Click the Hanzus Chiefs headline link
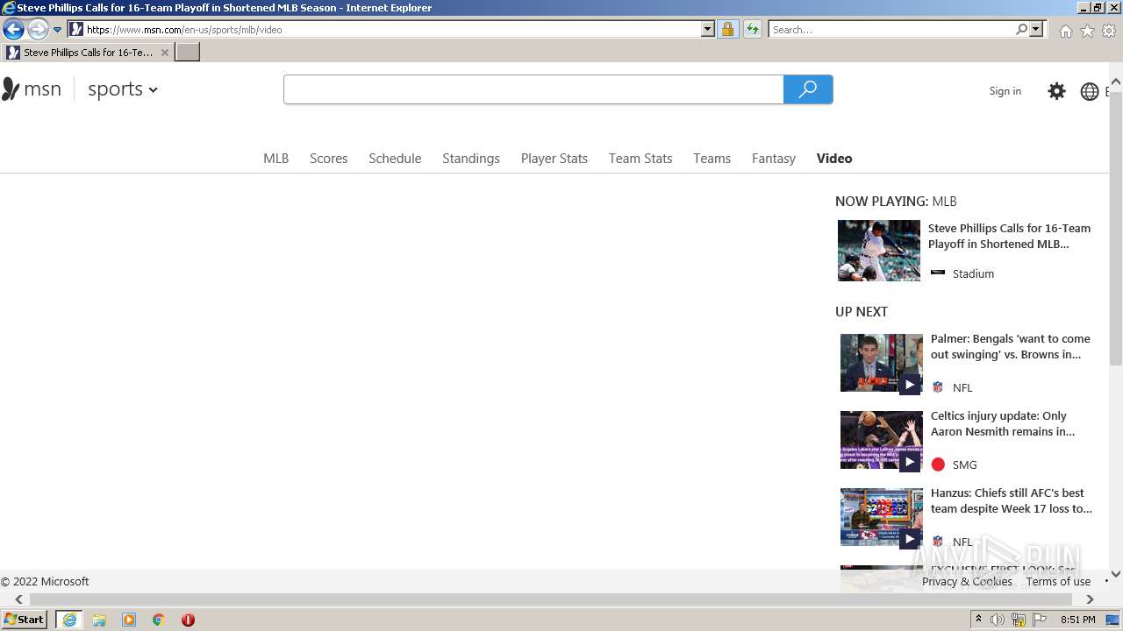Image resolution: width=1123 pixels, height=631 pixels. click(1012, 500)
